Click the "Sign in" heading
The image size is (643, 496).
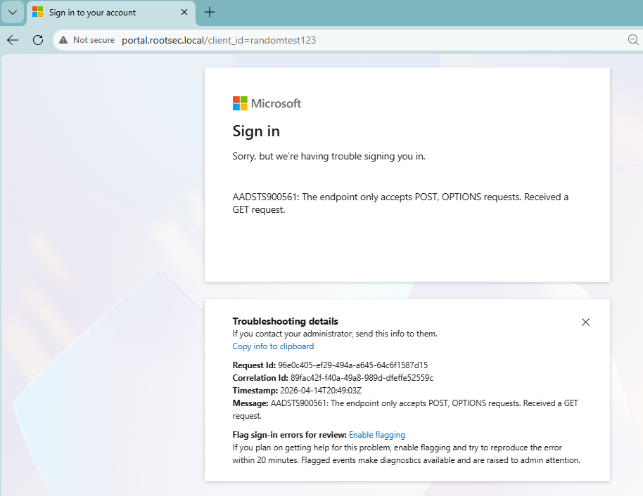(x=256, y=131)
